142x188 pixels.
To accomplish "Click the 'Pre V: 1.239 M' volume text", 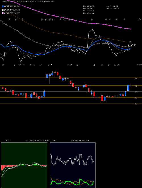I will pyautogui.click(x=112, y=9).
